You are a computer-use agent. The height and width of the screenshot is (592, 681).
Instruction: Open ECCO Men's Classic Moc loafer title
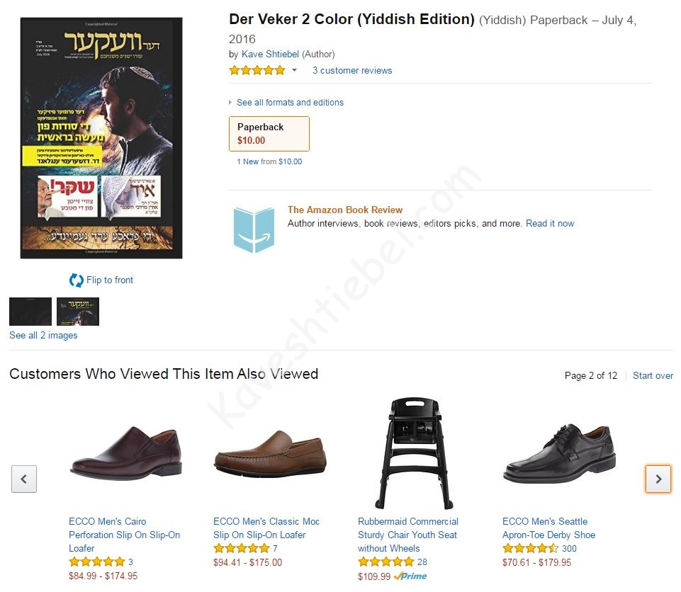click(266, 528)
